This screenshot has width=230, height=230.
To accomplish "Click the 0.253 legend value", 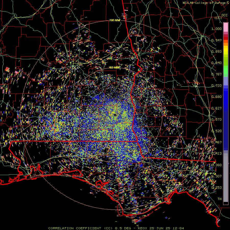I will click(216, 188).
